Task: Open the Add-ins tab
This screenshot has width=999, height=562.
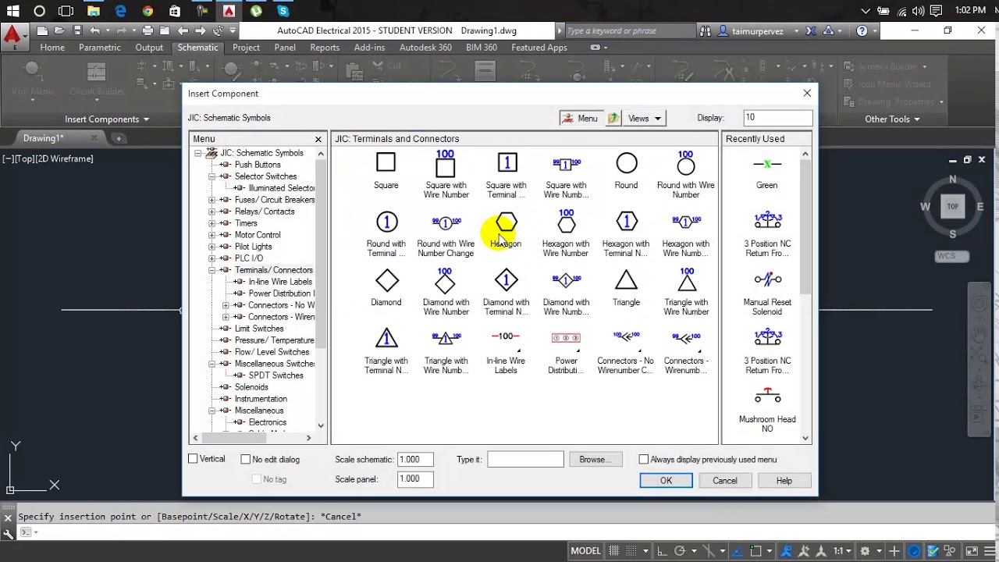Action: pyautogui.click(x=369, y=48)
